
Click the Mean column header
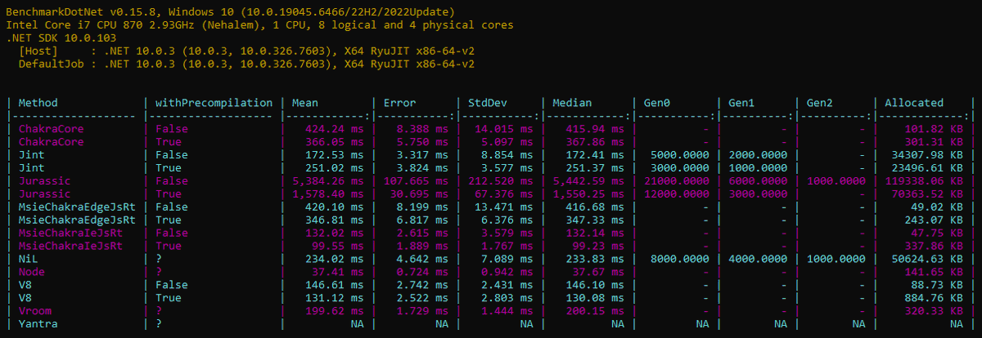(304, 103)
